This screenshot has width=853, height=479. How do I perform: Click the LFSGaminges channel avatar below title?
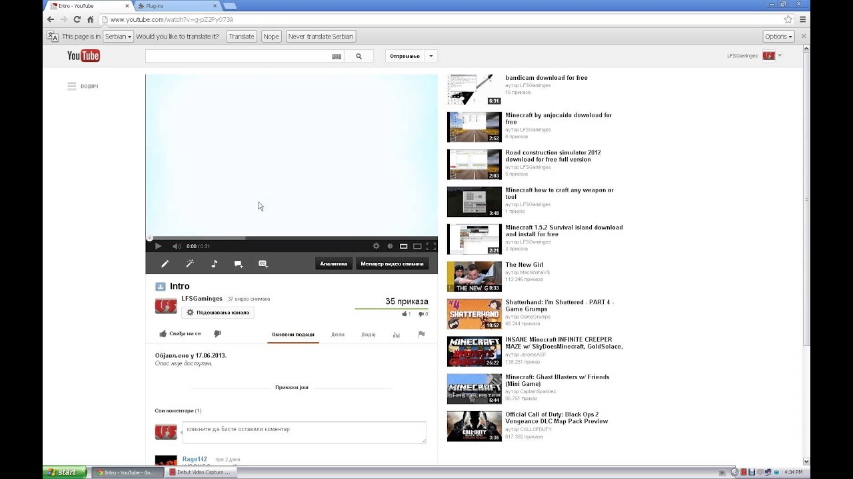tap(166, 306)
